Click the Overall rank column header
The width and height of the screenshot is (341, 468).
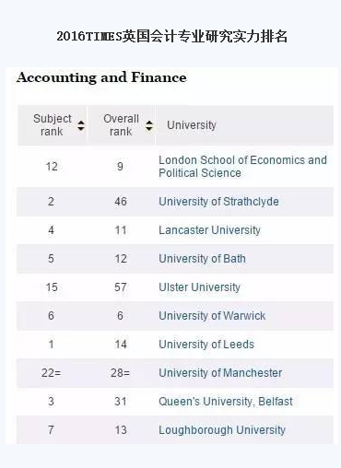click(x=122, y=125)
